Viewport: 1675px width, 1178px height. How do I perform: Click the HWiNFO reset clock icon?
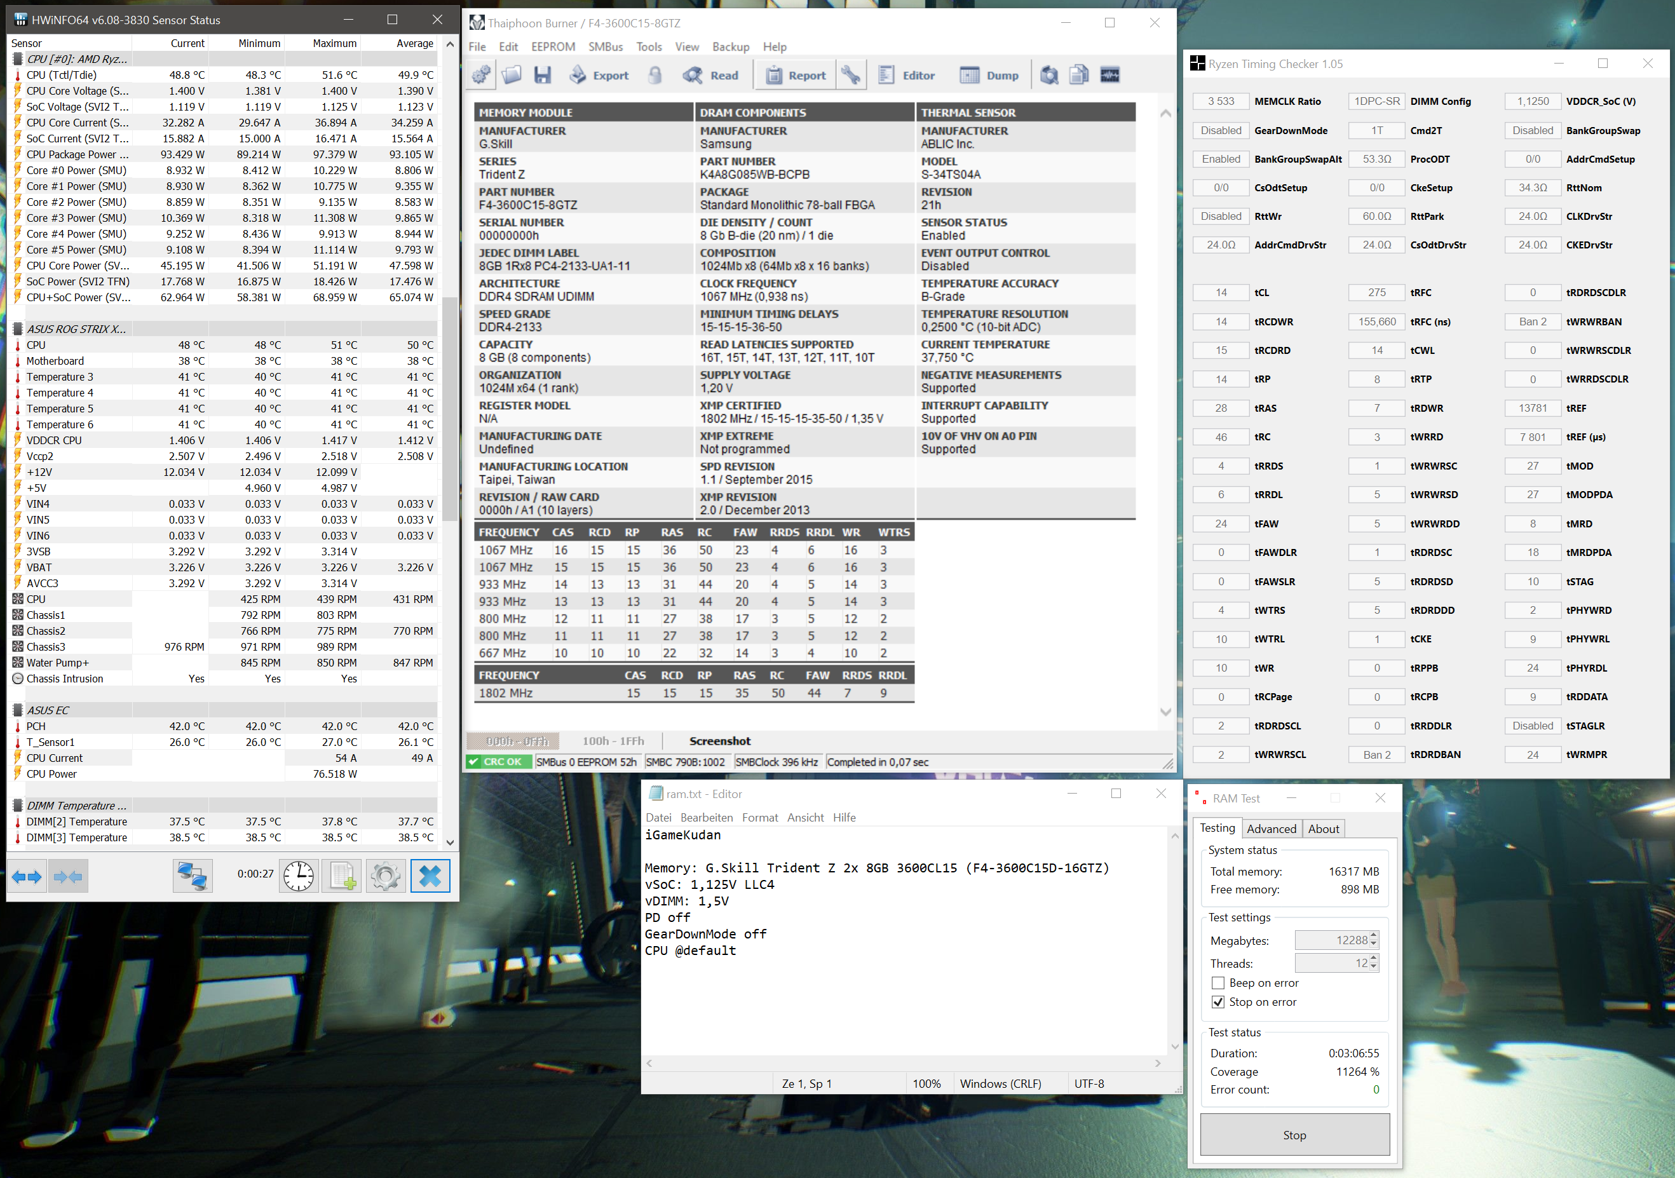point(299,876)
